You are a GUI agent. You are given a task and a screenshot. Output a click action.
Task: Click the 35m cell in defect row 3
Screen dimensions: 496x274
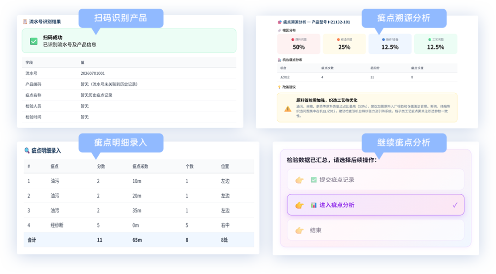click(x=137, y=211)
